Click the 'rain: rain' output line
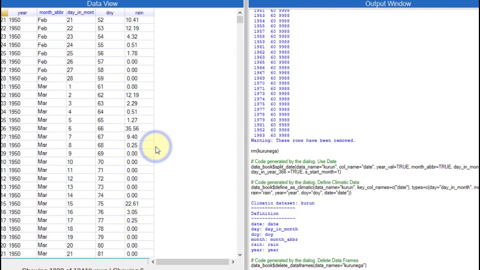 point(265,244)
